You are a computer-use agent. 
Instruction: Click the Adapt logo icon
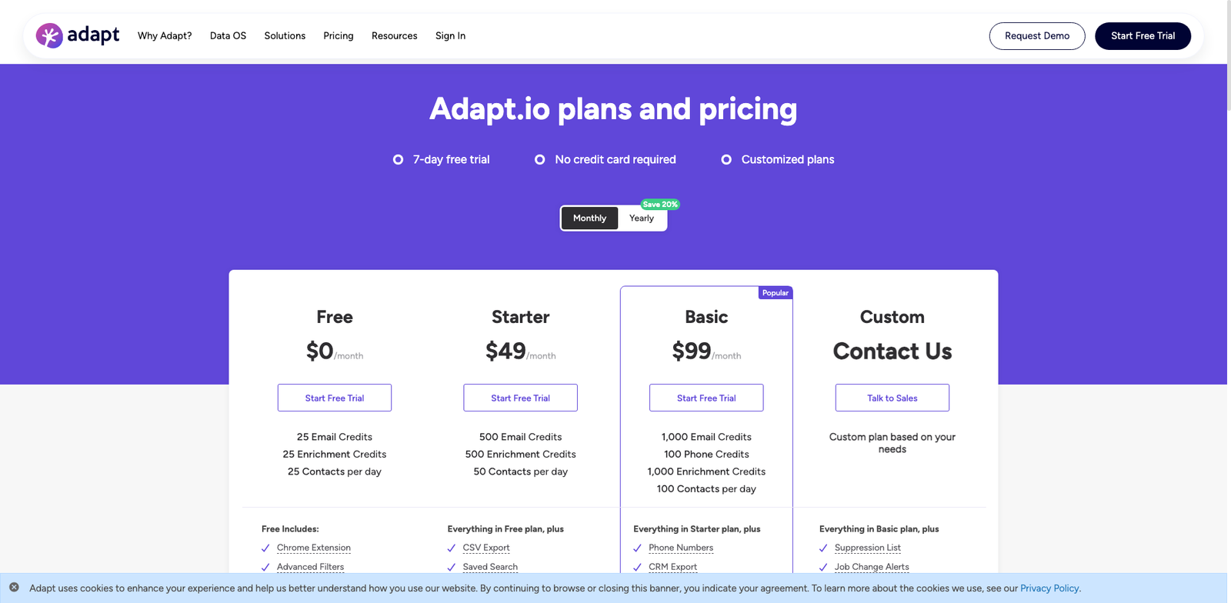[x=49, y=35]
